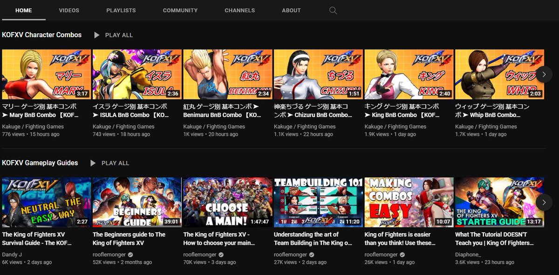Screen dimensions: 559x275
Task: Show next videos in Gameplay Guides row
Action: tap(544, 202)
